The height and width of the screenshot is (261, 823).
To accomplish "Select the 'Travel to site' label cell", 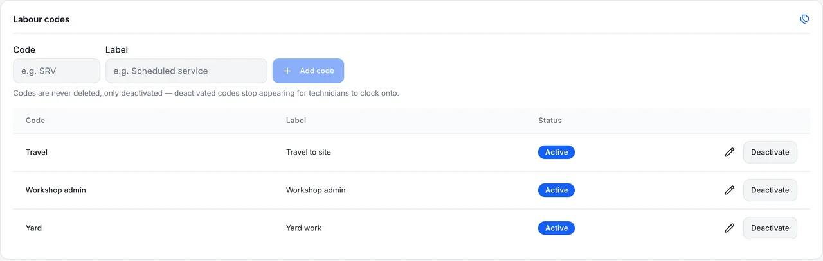I will [x=309, y=153].
